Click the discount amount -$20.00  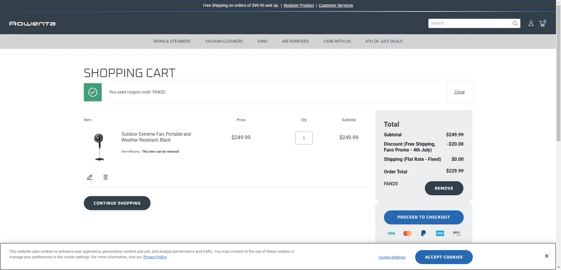(x=455, y=144)
